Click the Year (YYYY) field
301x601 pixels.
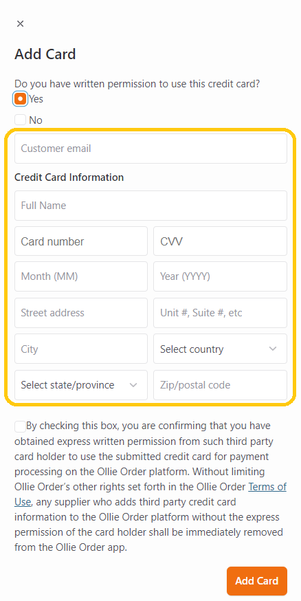click(220, 276)
